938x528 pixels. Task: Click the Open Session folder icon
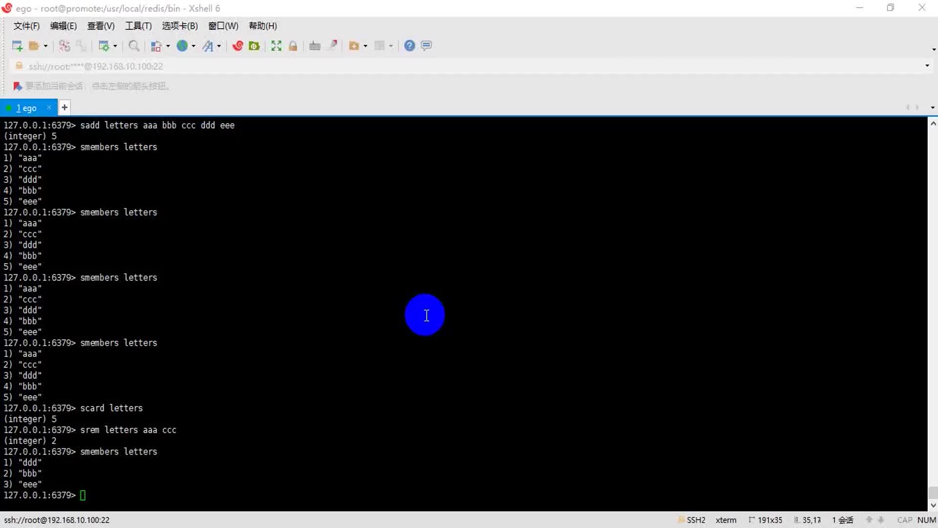tap(34, 46)
